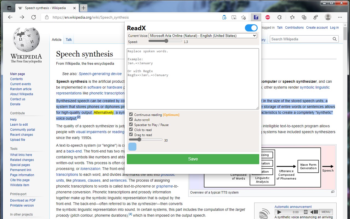Focus the Search Wikipedia input field
This screenshot has height=219, width=350.
[x=301, y=39]
